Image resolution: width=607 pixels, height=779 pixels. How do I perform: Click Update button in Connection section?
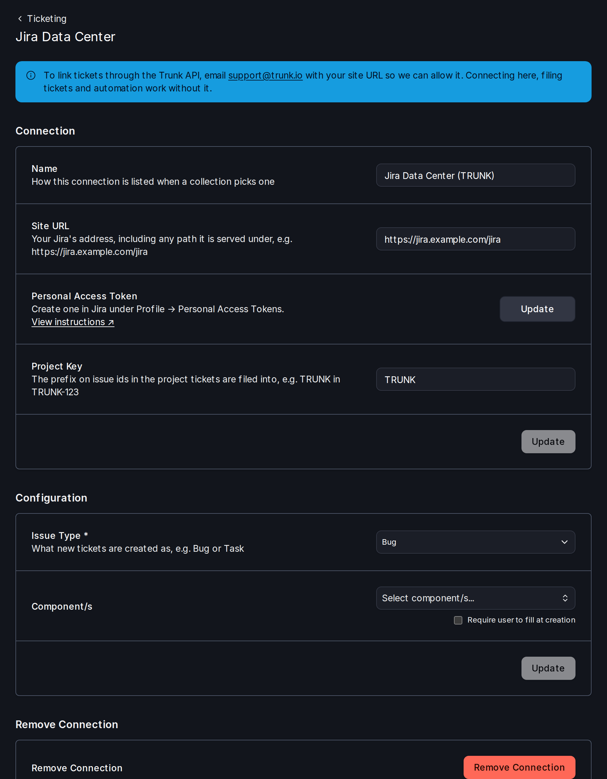(x=548, y=442)
